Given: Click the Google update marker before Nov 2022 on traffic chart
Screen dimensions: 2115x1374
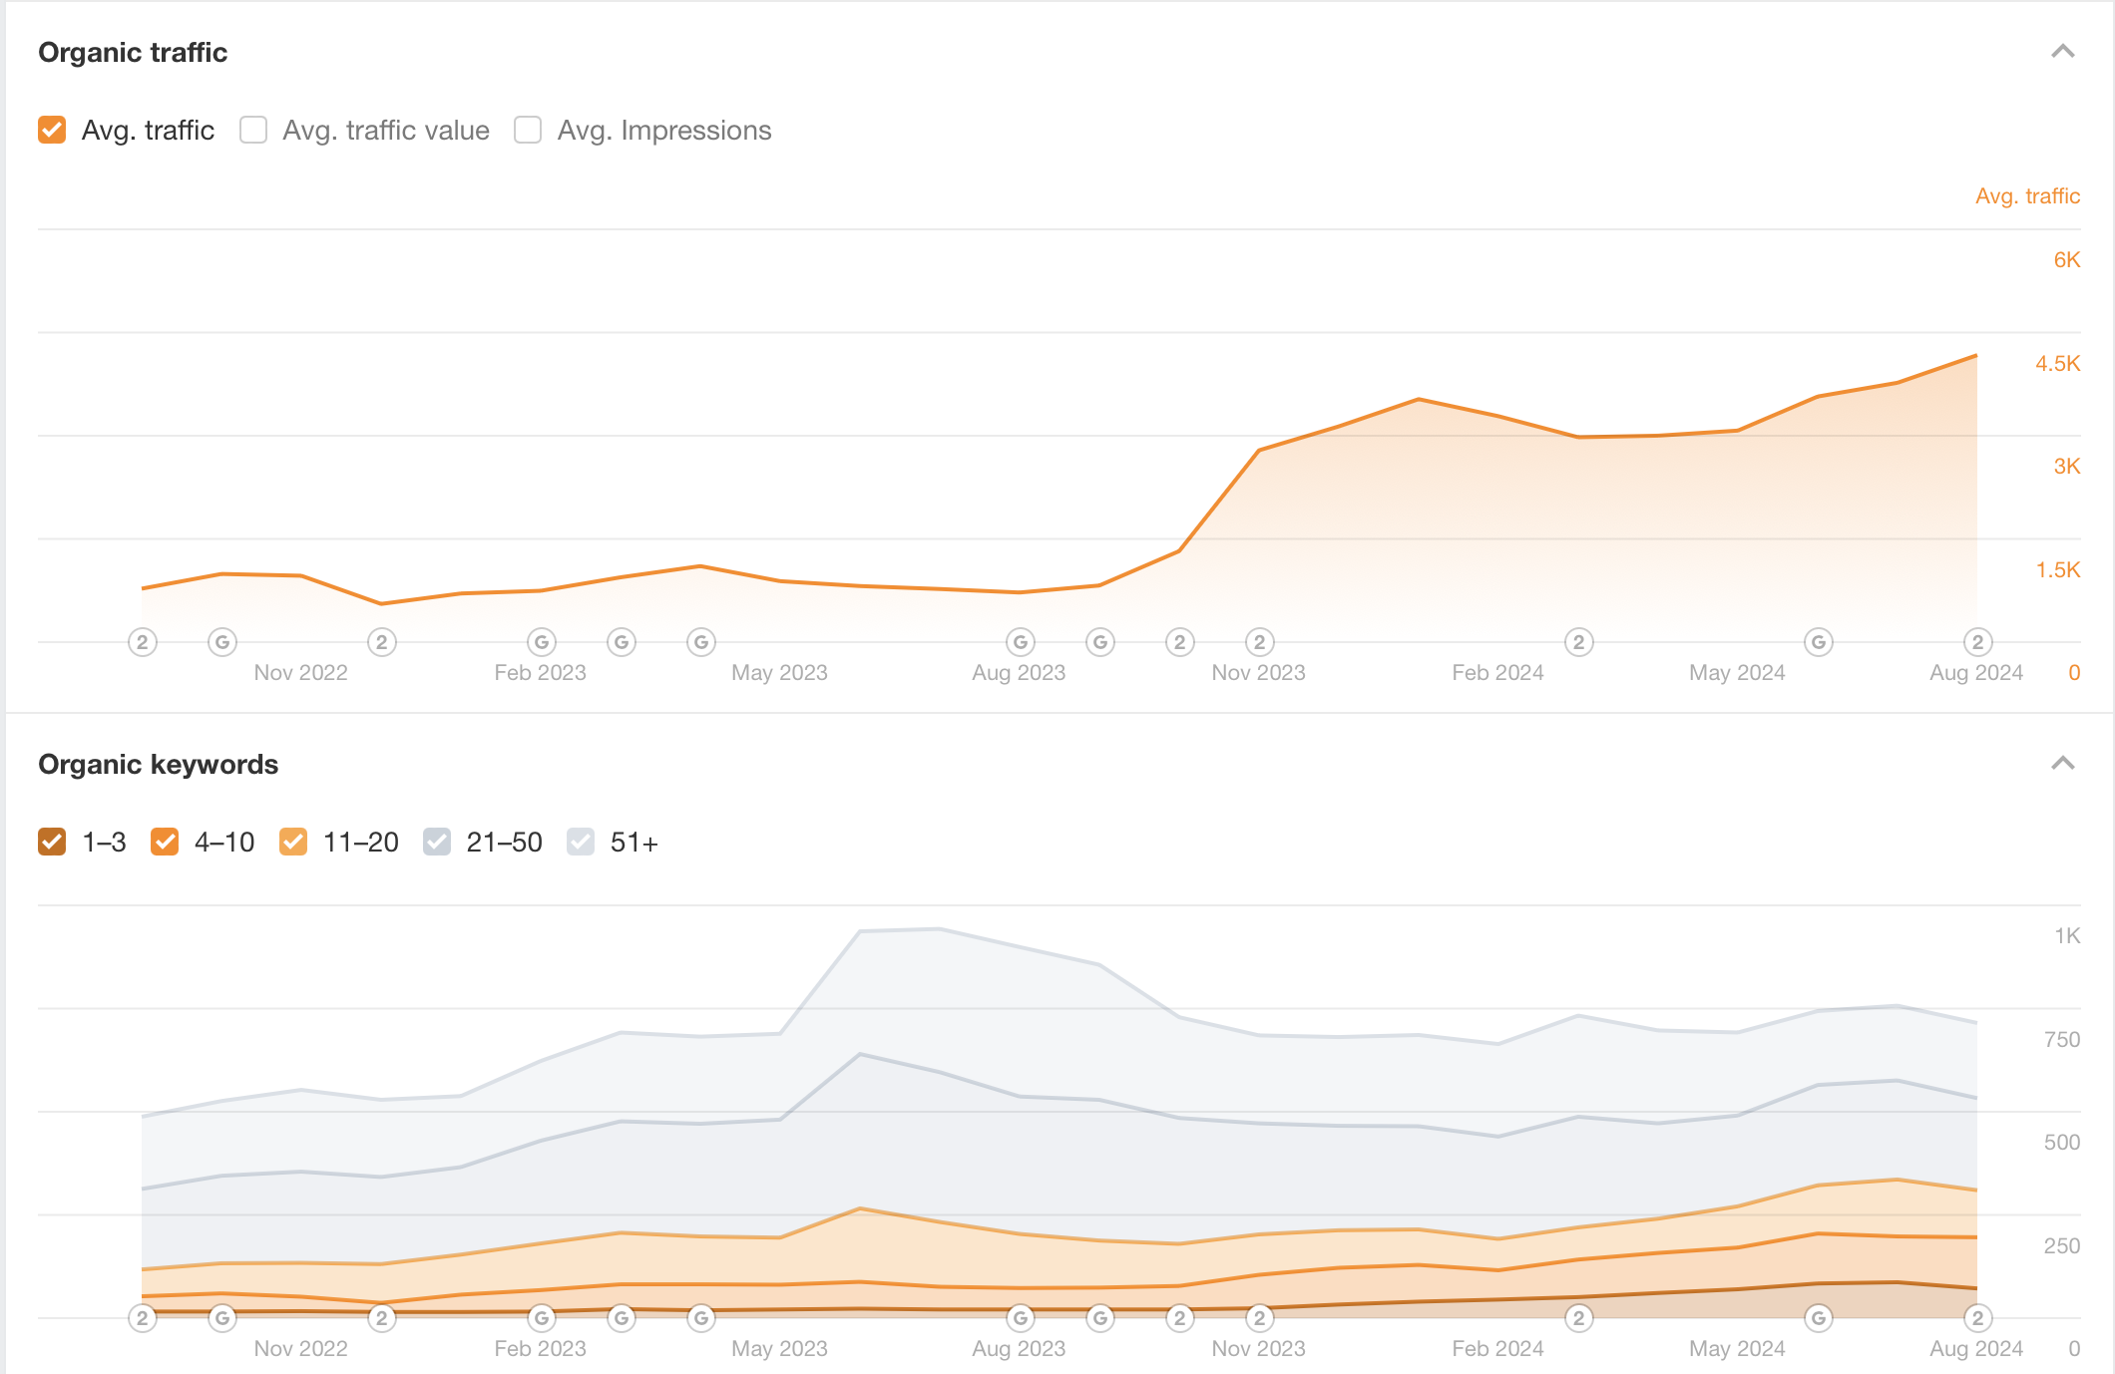Looking at the screenshot, I should pyautogui.click(x=222, y=642).
